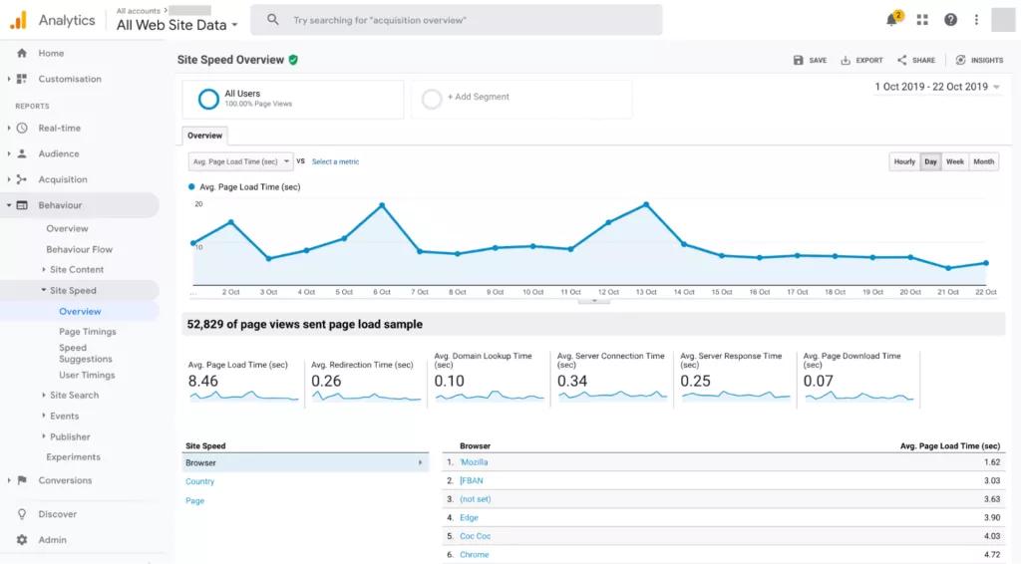Click the Select a metric link
The width and height of the screenshot is (1021, 564).
click(x=335, y=161)
